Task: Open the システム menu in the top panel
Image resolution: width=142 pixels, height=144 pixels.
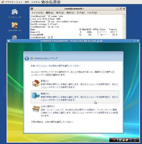Action: point(35,2)
